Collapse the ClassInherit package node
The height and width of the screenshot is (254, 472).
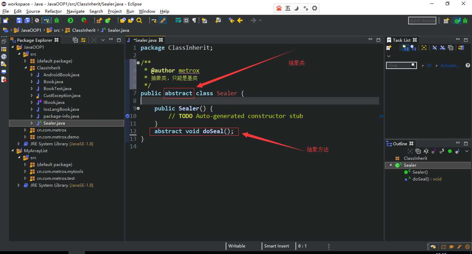pyautogui.click(x=25, y=68)
